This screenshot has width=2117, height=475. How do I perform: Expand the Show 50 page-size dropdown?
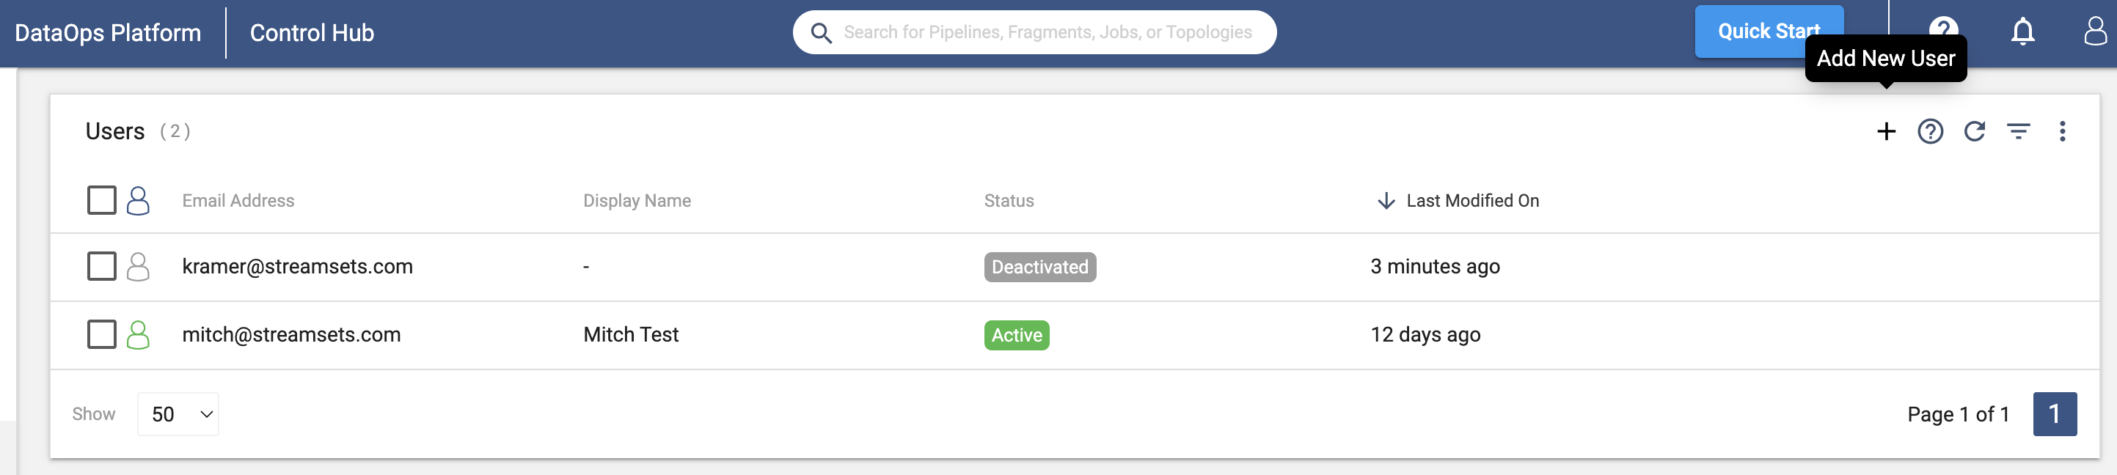pos(178,414)
